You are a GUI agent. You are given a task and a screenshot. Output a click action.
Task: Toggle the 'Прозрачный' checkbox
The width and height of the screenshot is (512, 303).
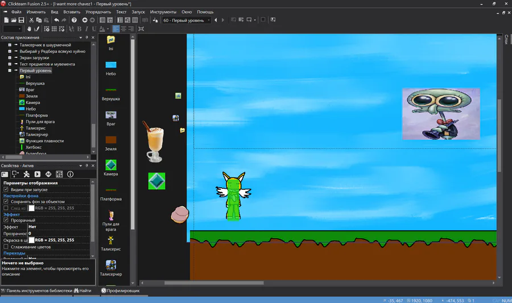pos(6,220)
